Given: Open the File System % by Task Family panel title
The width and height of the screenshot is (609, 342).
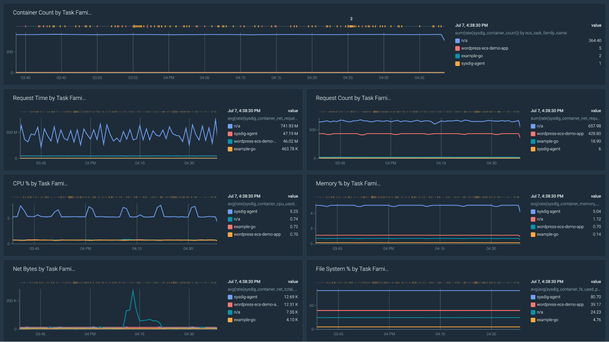Looking at the screenshot, I should 352,269.
